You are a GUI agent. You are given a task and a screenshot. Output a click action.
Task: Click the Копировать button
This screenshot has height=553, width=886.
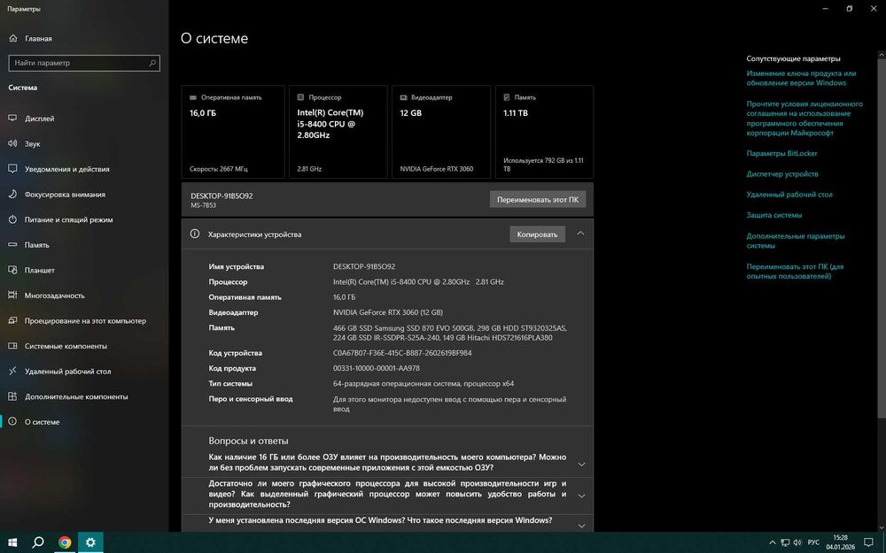[x=538, y=234]
